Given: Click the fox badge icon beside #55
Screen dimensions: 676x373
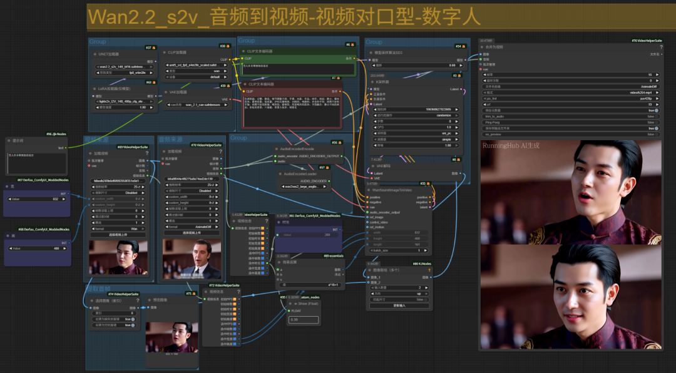Looking at the screenshot, I should [x=428, y=184].
